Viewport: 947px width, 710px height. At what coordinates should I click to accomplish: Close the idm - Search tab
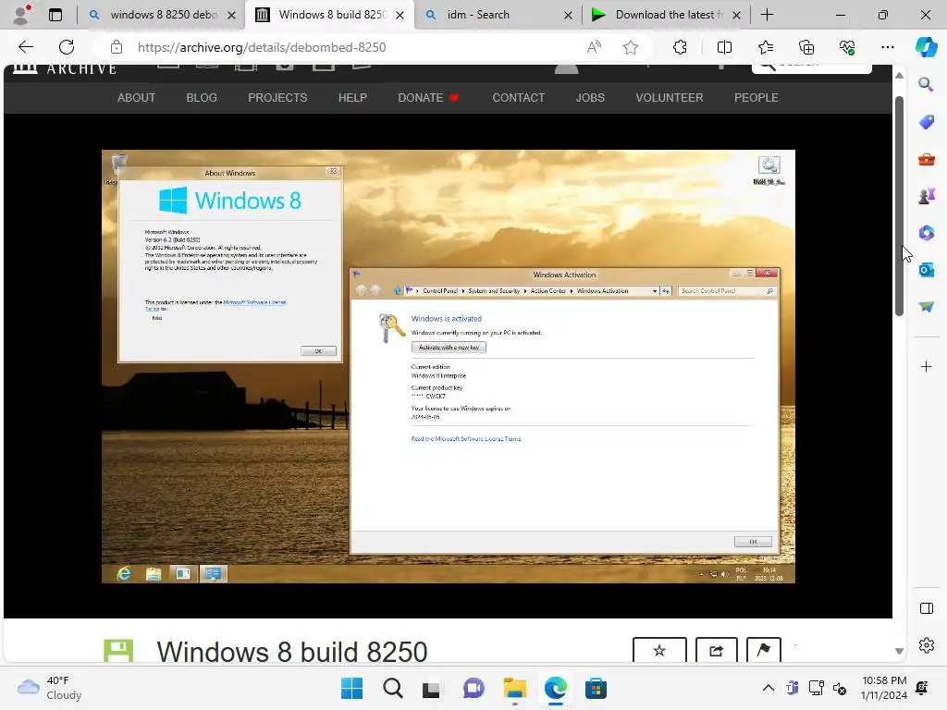pyautogui.click(x=568, y=15)
